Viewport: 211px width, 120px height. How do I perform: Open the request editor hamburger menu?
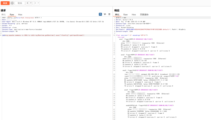tap(109, 14)
